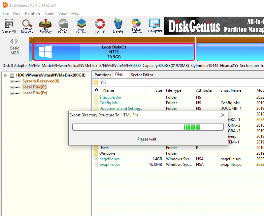Click the 16.0MB size cell
Image resolution: width=264 pixels, height=216 pixels.
[155, 164]
